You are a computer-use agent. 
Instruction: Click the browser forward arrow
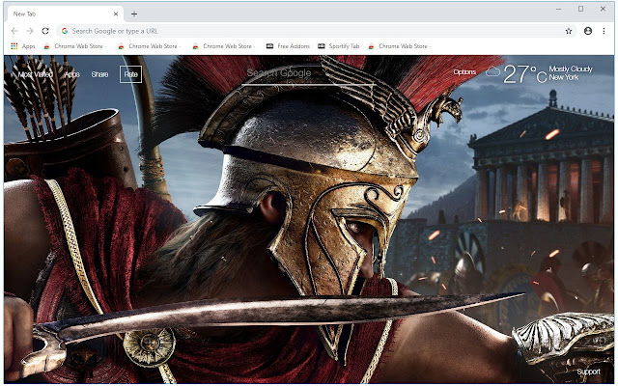(x=30, y=31)
